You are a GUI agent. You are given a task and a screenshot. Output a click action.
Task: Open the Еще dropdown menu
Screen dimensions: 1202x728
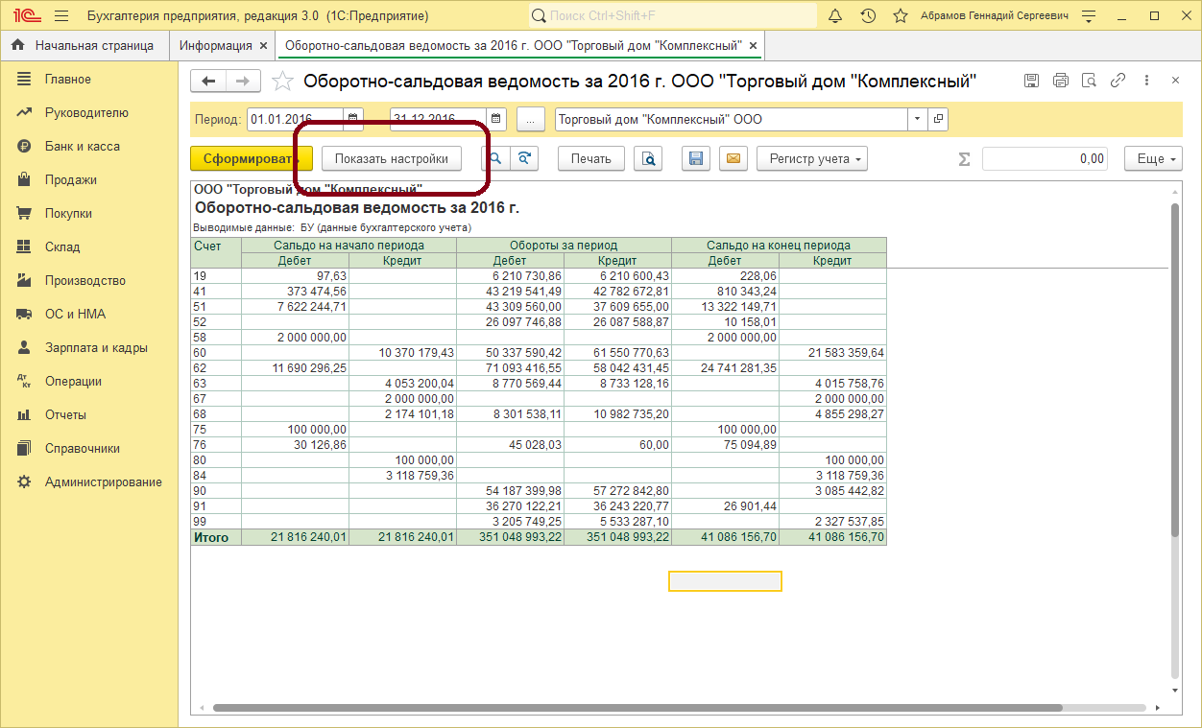pos(1153,159)
